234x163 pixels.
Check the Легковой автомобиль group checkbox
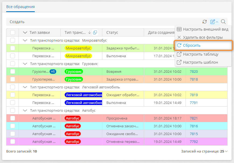point(13,87)
